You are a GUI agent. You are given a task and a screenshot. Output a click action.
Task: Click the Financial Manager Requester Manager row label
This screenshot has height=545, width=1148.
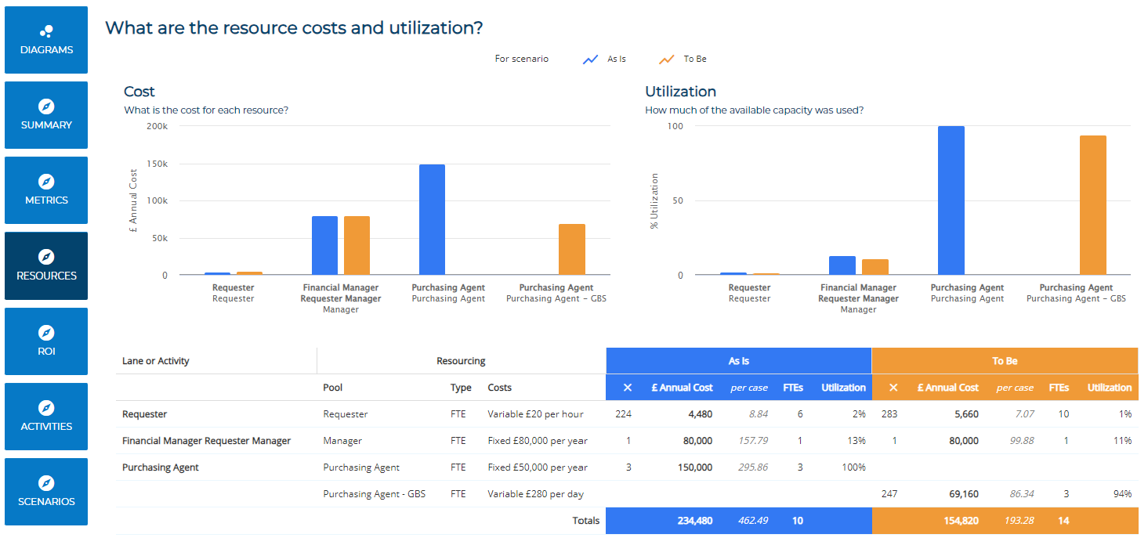coord(206,441)
